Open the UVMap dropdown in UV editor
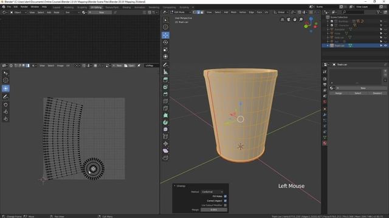This screenshot has width=389, height=218. coord(151,65)
